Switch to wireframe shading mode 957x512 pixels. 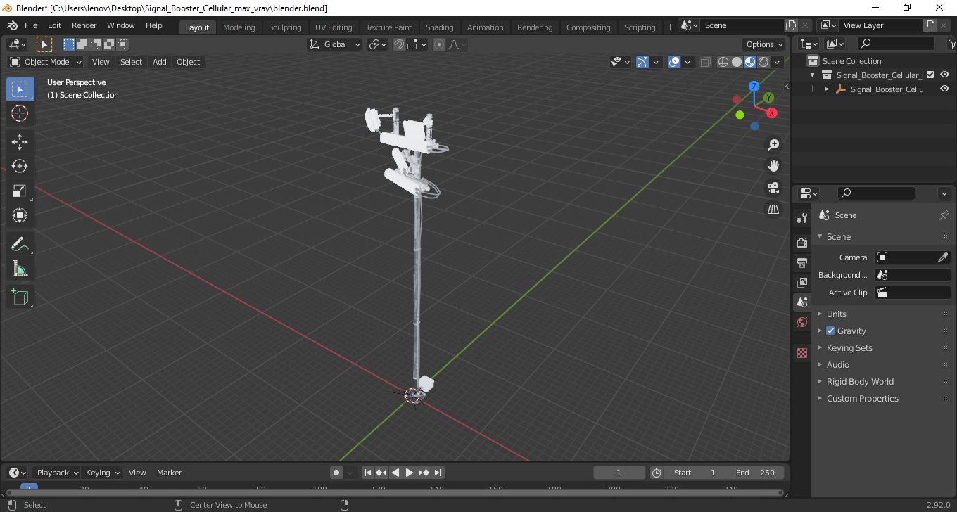(x=723, y=62)
